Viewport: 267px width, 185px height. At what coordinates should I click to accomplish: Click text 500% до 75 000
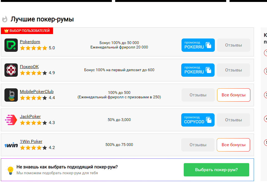click(119, 145)
